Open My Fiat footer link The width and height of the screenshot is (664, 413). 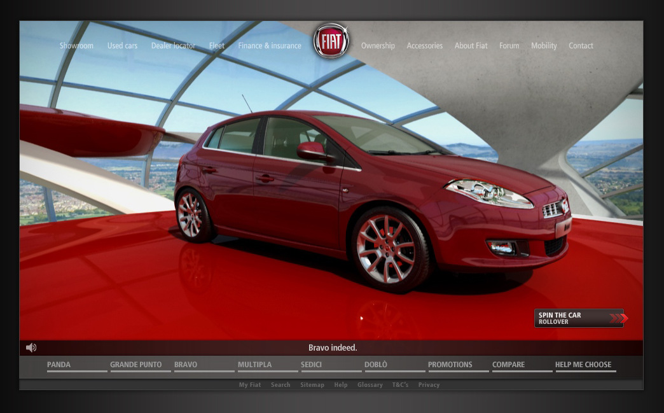tap(250, 384)
